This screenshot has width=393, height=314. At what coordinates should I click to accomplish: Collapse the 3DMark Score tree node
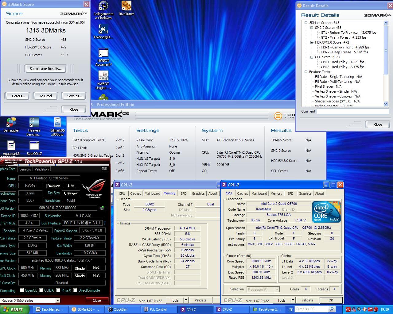pos(306,23)
